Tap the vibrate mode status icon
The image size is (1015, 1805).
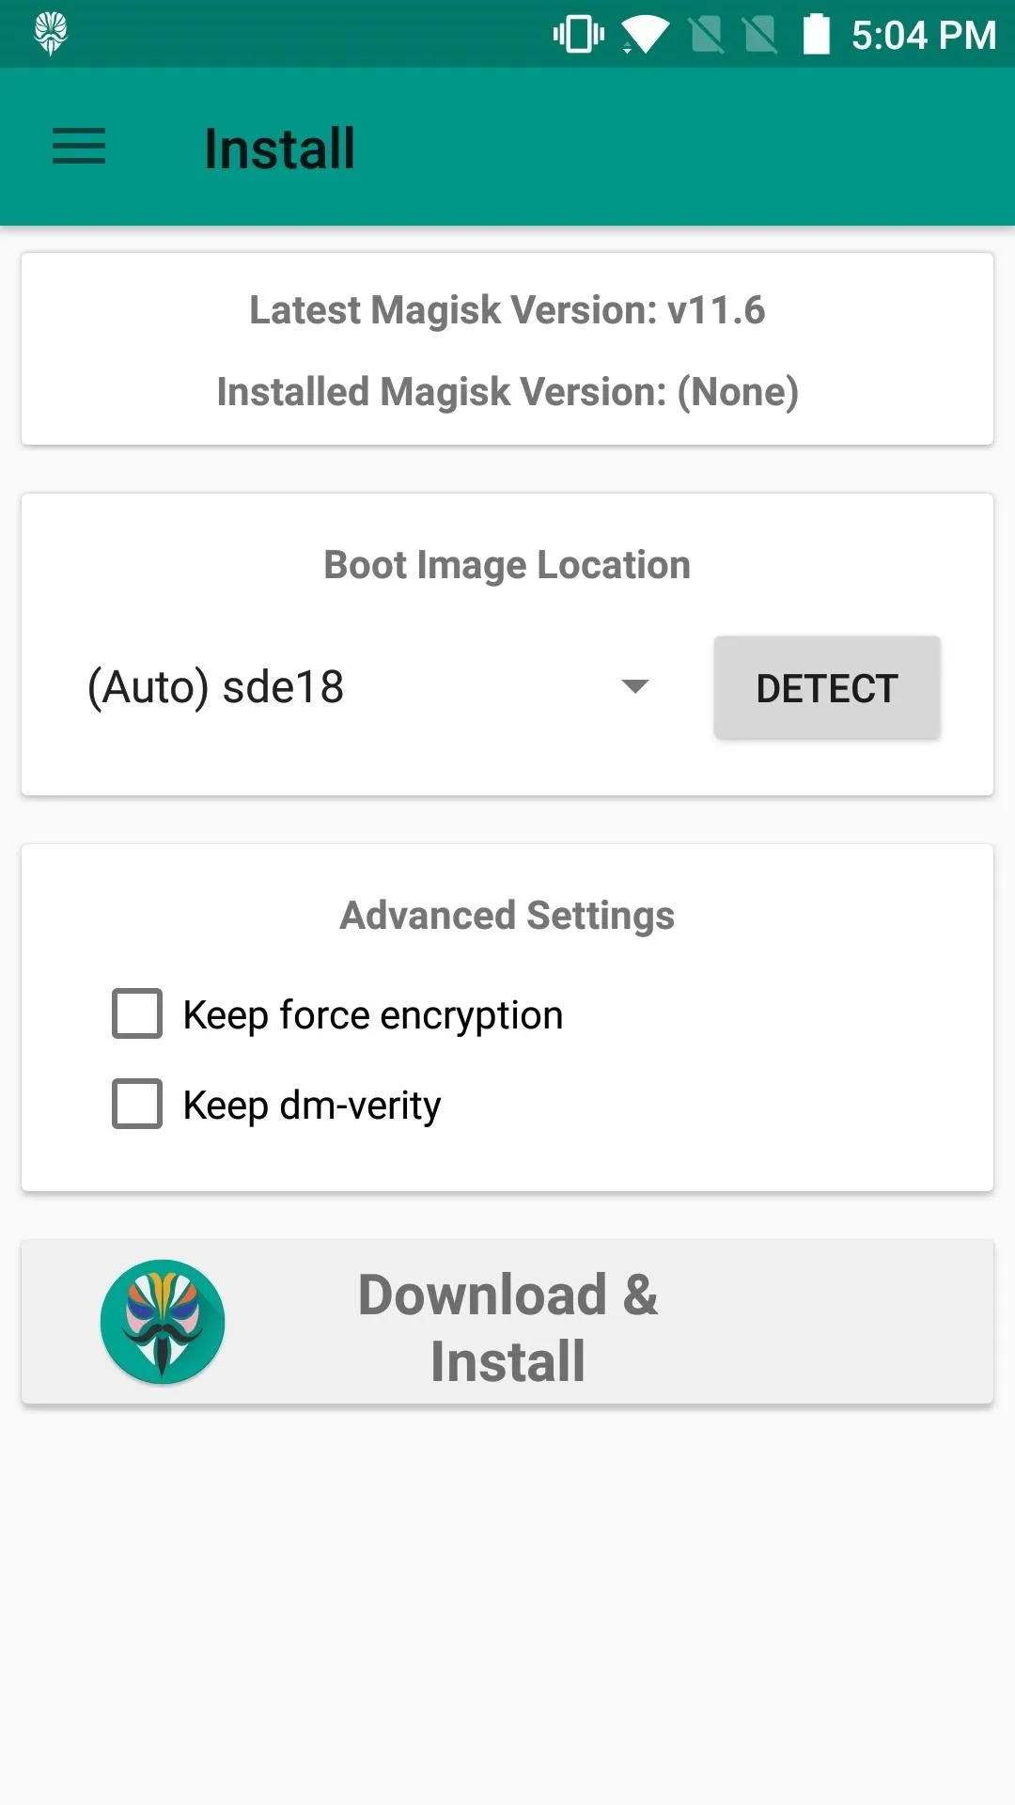(x=578, y=35)
